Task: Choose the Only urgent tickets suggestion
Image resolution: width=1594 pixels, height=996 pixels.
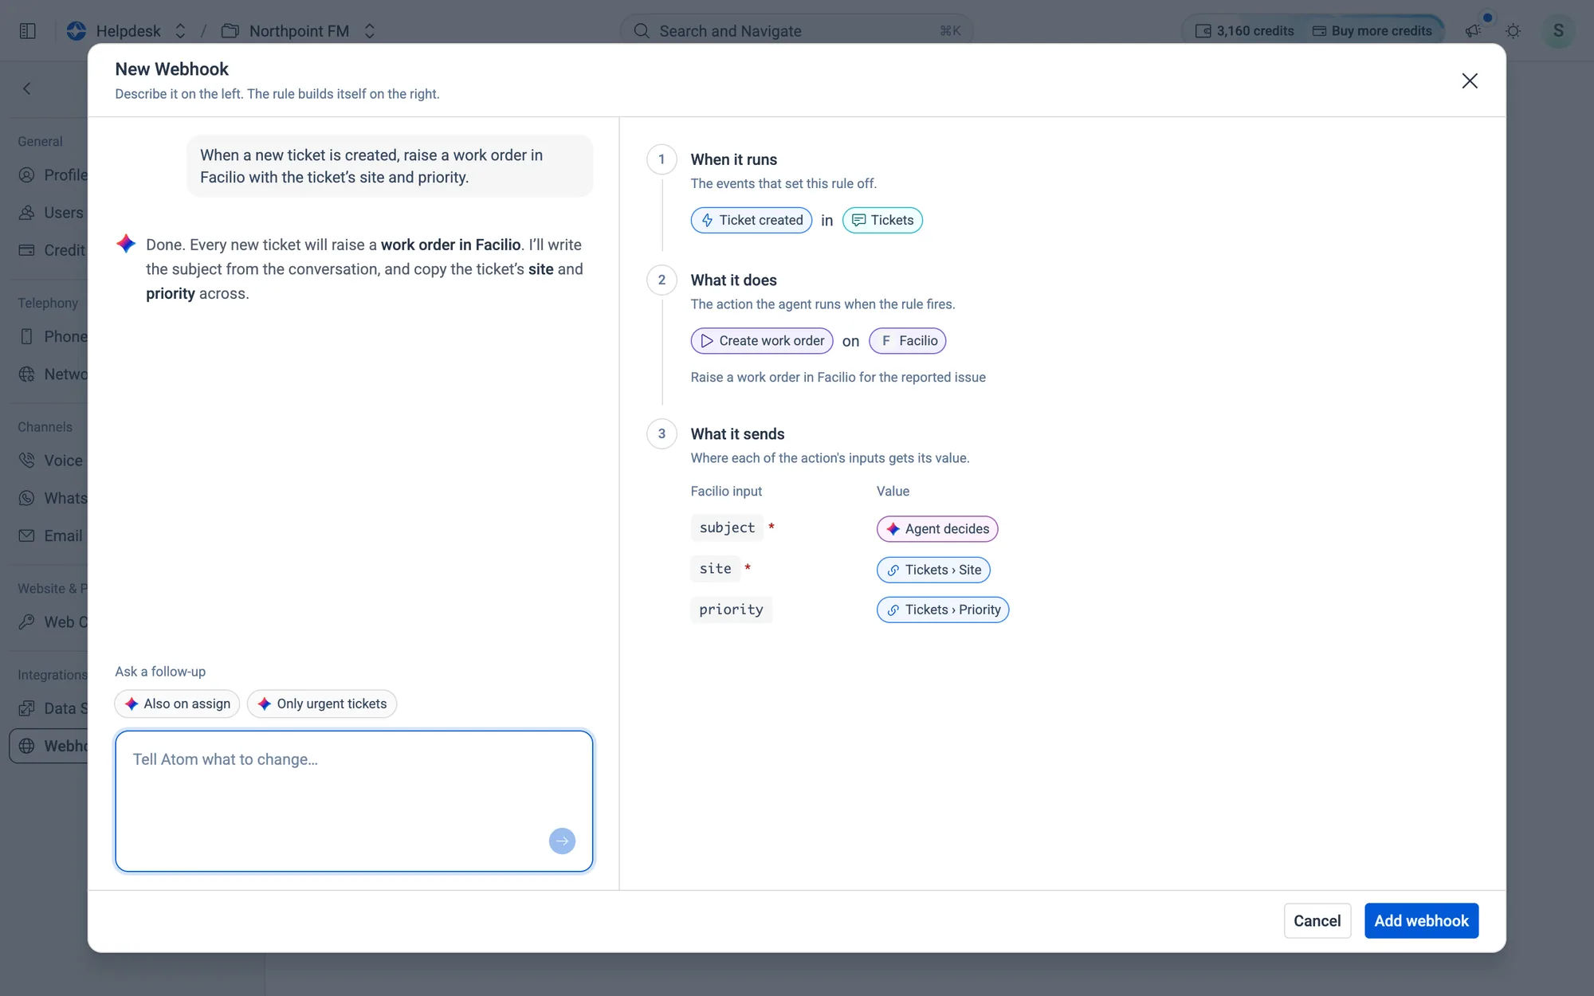Action: 322,704
